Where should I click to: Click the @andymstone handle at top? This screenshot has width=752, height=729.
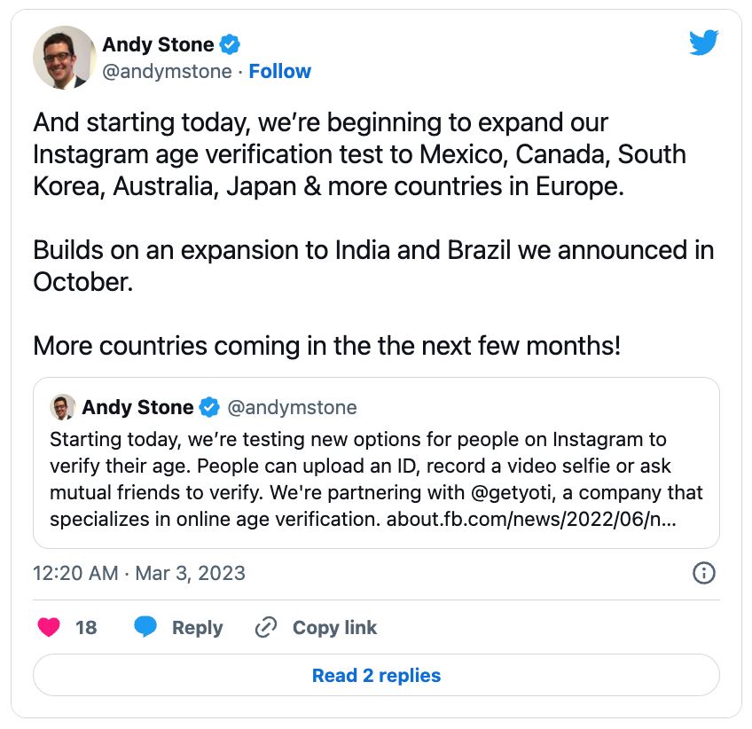tap(167, 71)
